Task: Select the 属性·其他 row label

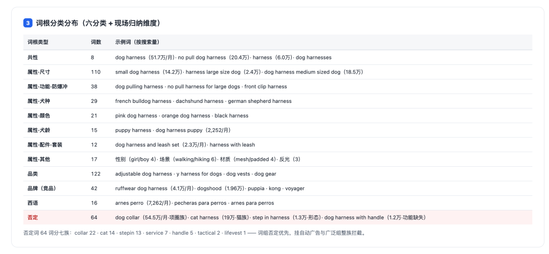Action: (39, 159)
